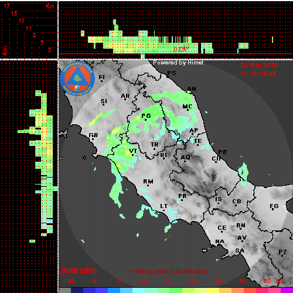Viewport: 293px width, 293px height.
Task: Click the NA city label
Action: [x=220, y=241]
